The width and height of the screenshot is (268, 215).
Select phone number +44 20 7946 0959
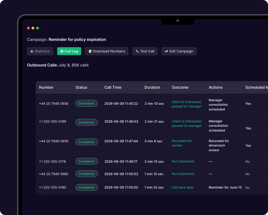click(54, 141)
